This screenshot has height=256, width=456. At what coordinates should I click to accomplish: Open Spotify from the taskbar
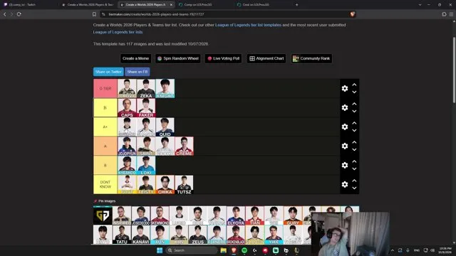[244, 250]
